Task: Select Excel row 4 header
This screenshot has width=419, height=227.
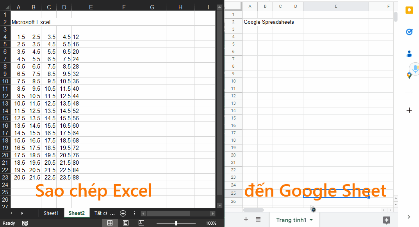Action: coord(5,37)
